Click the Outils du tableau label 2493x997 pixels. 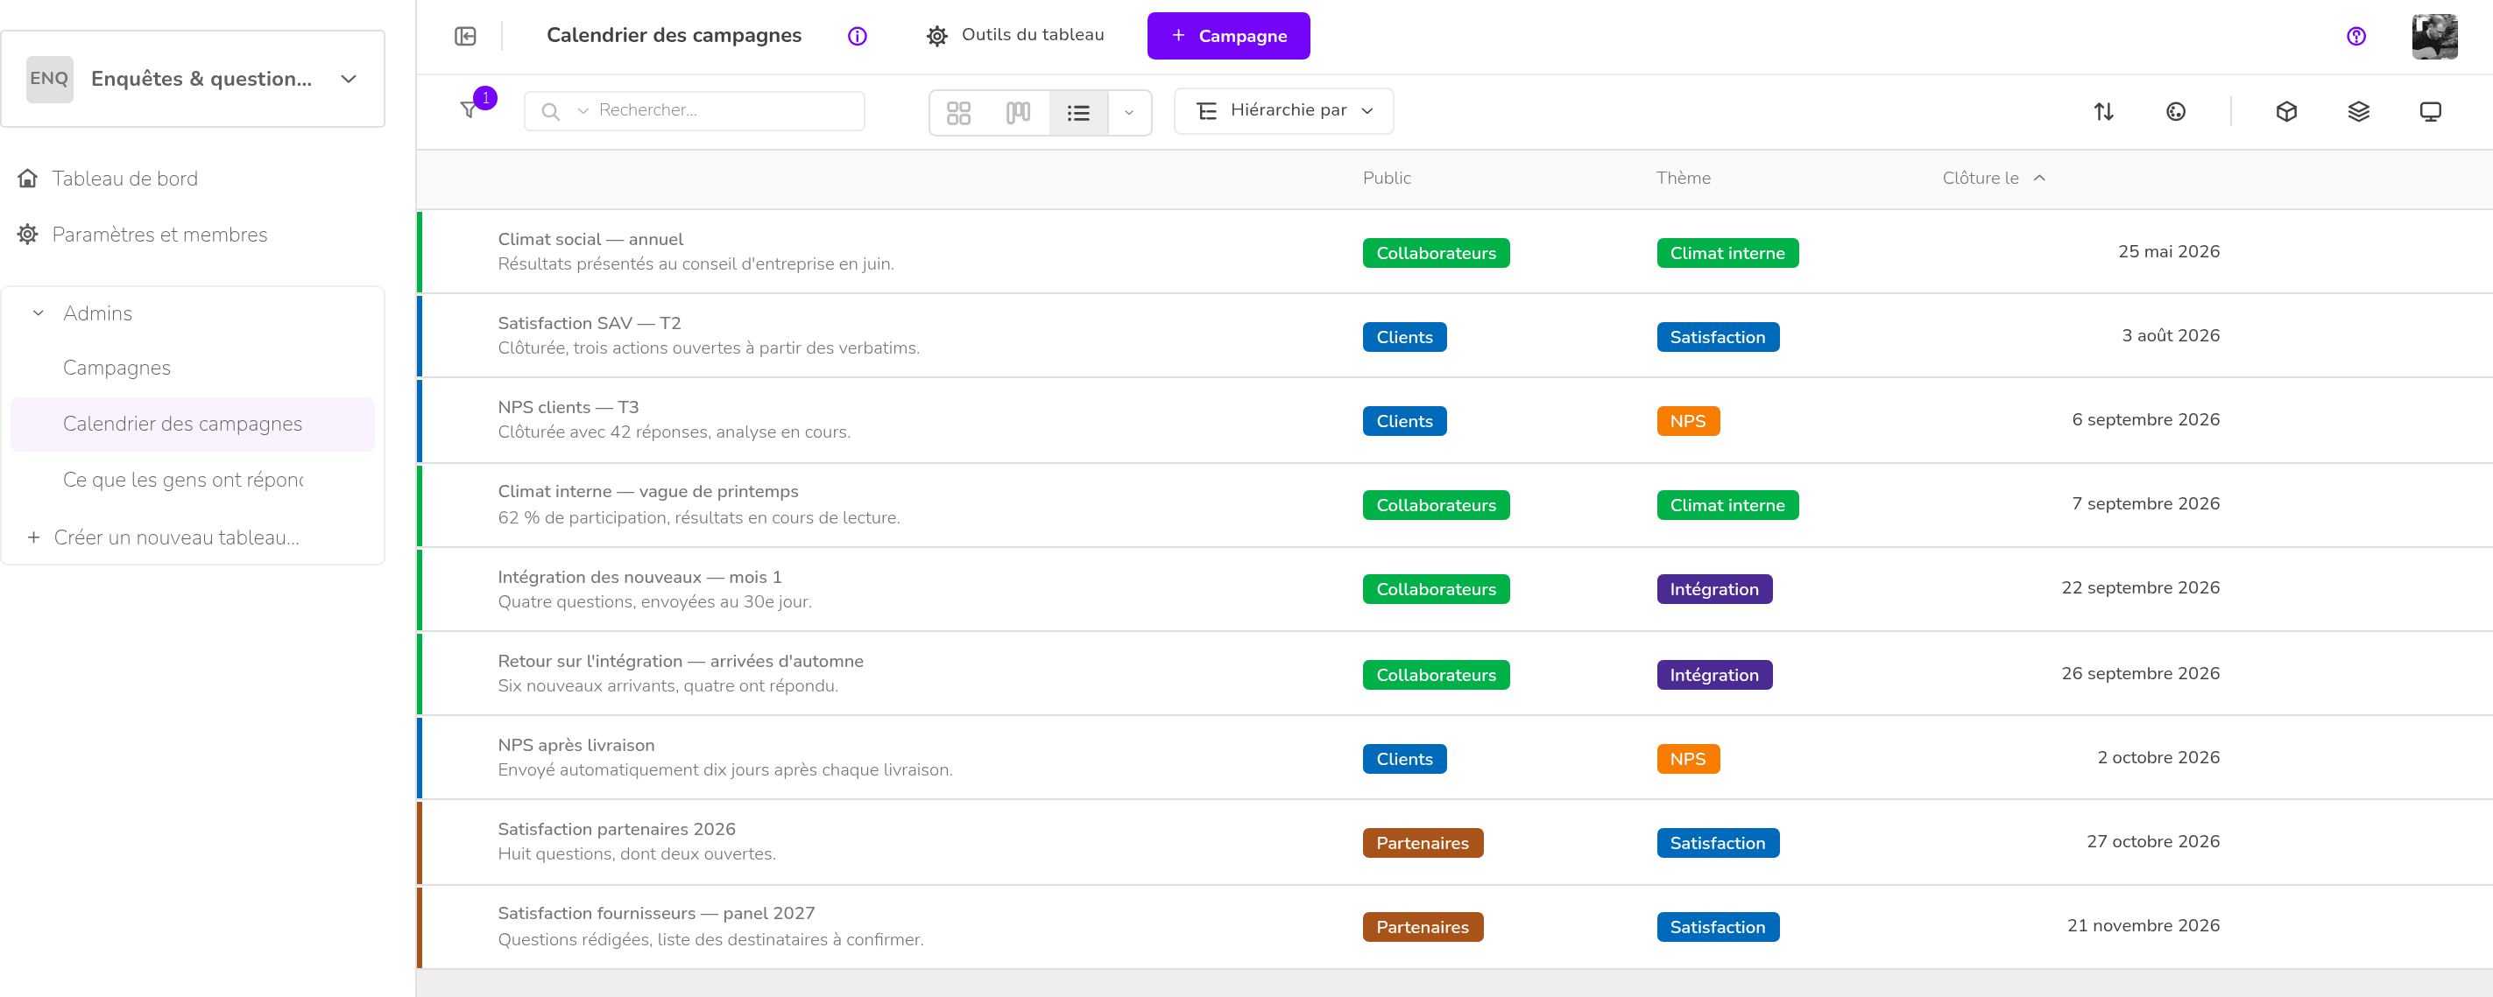coord(1032,35)
